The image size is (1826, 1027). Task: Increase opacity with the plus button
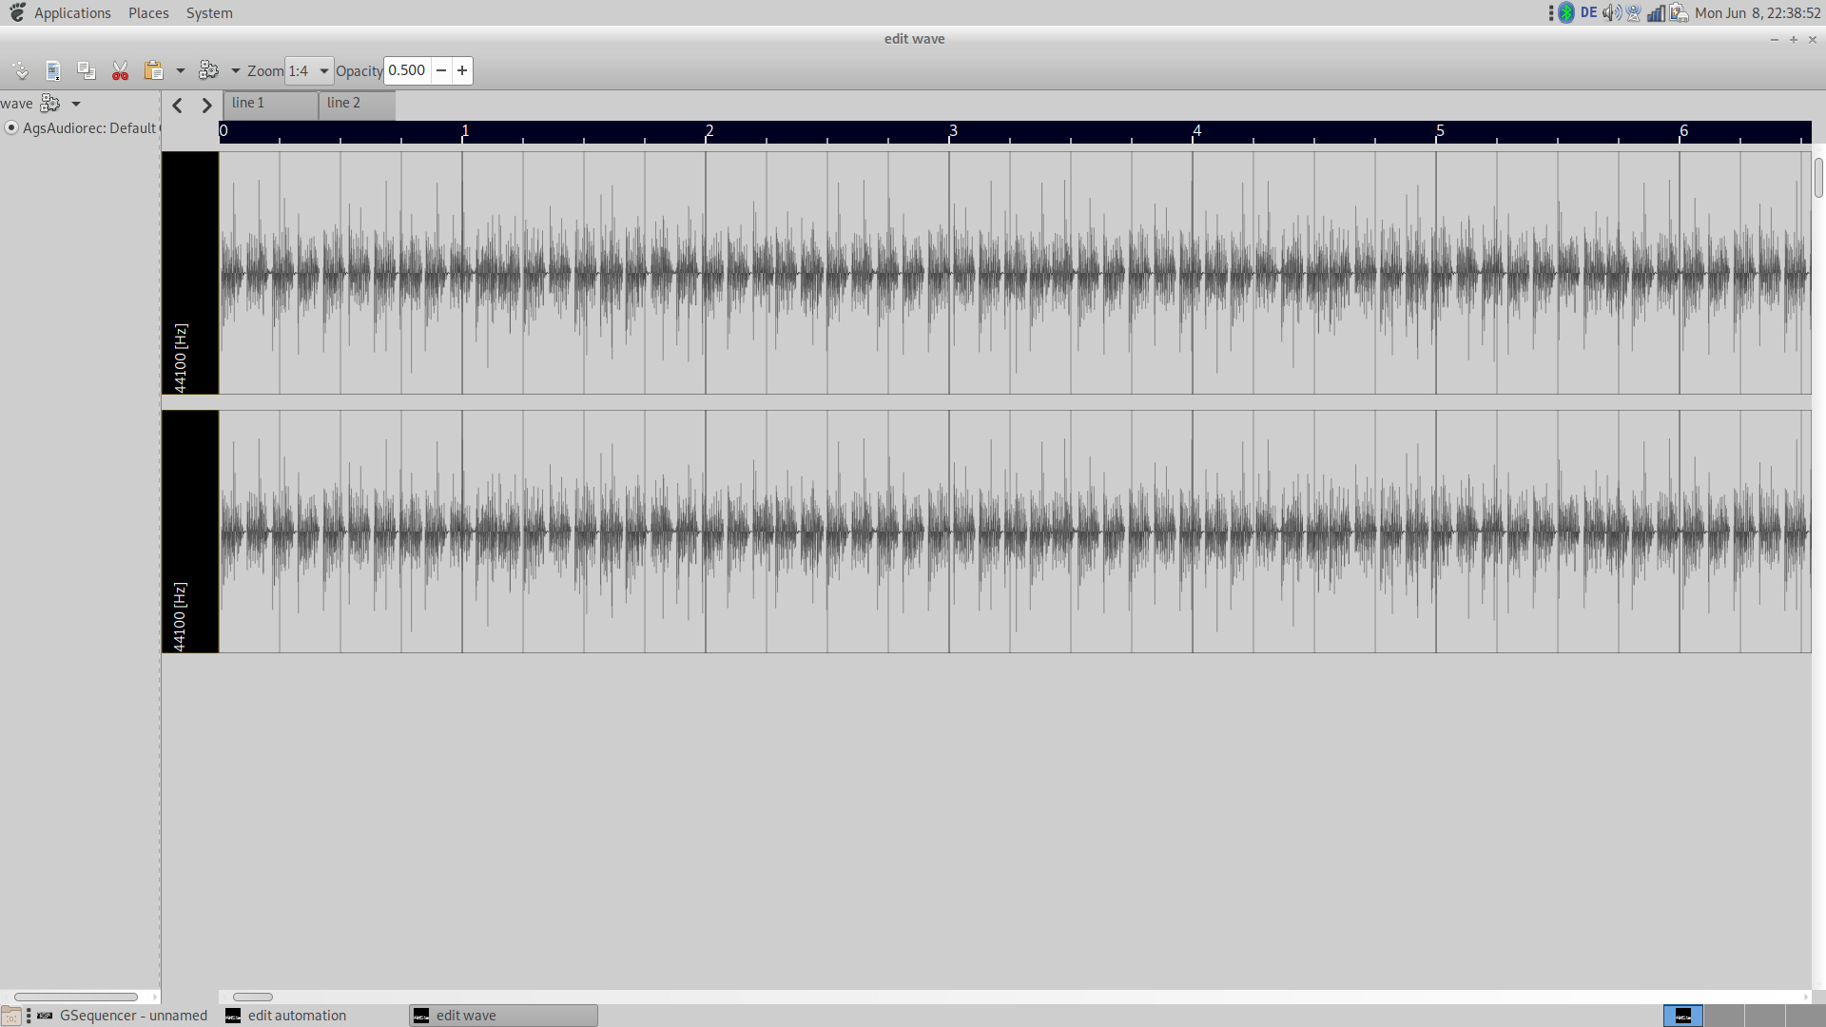pyautogui.click(x=462, y=70)
